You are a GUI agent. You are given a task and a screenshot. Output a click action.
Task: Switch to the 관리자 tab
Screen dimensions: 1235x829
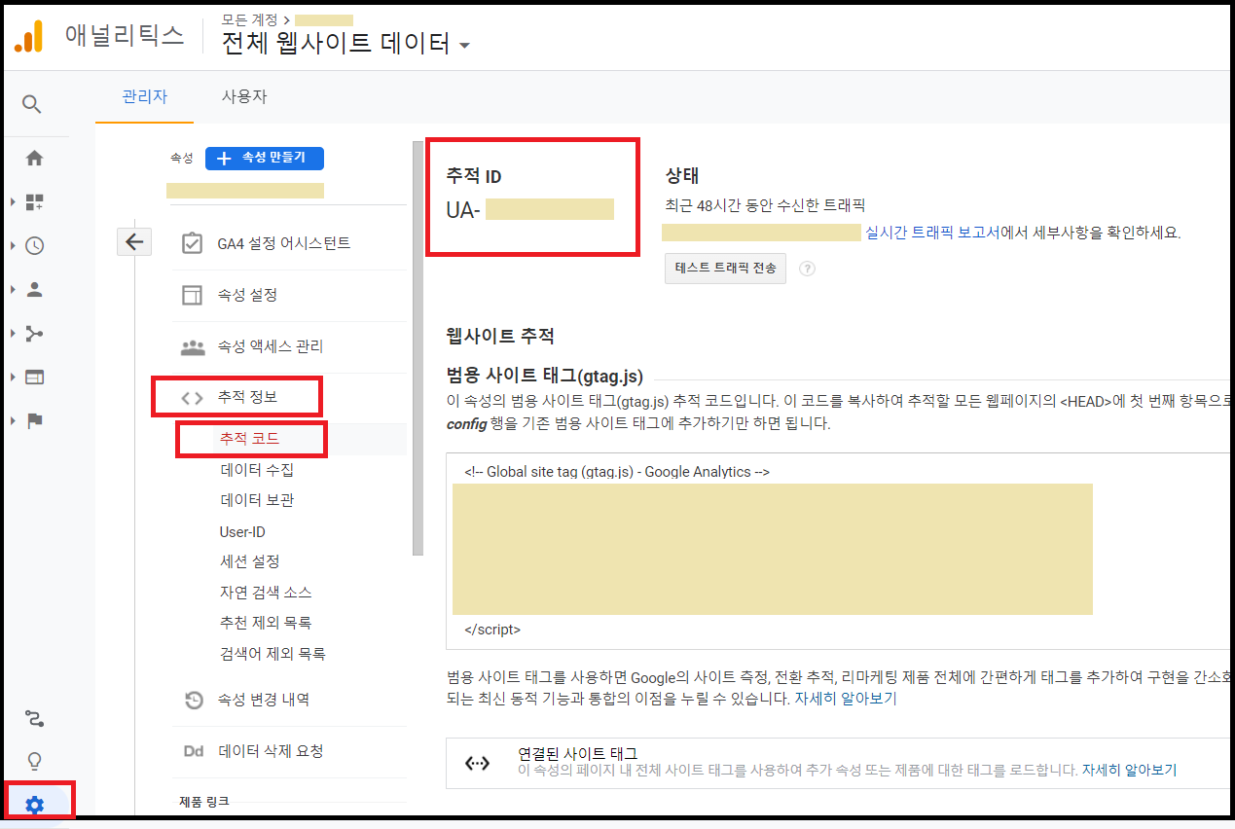point(144,97)
